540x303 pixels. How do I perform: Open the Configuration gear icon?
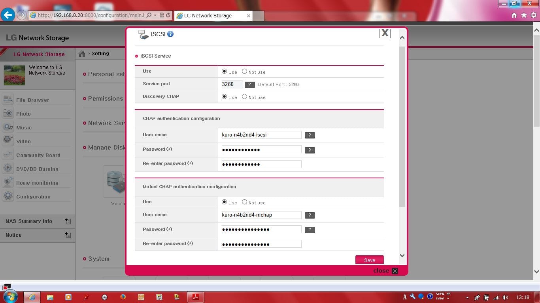pyautogui.click(x=8, y=196)
